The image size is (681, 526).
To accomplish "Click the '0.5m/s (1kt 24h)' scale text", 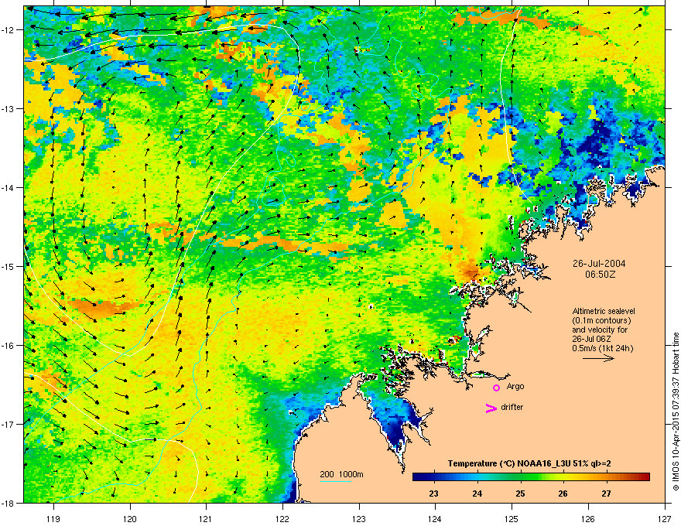I will coord(602,348).
